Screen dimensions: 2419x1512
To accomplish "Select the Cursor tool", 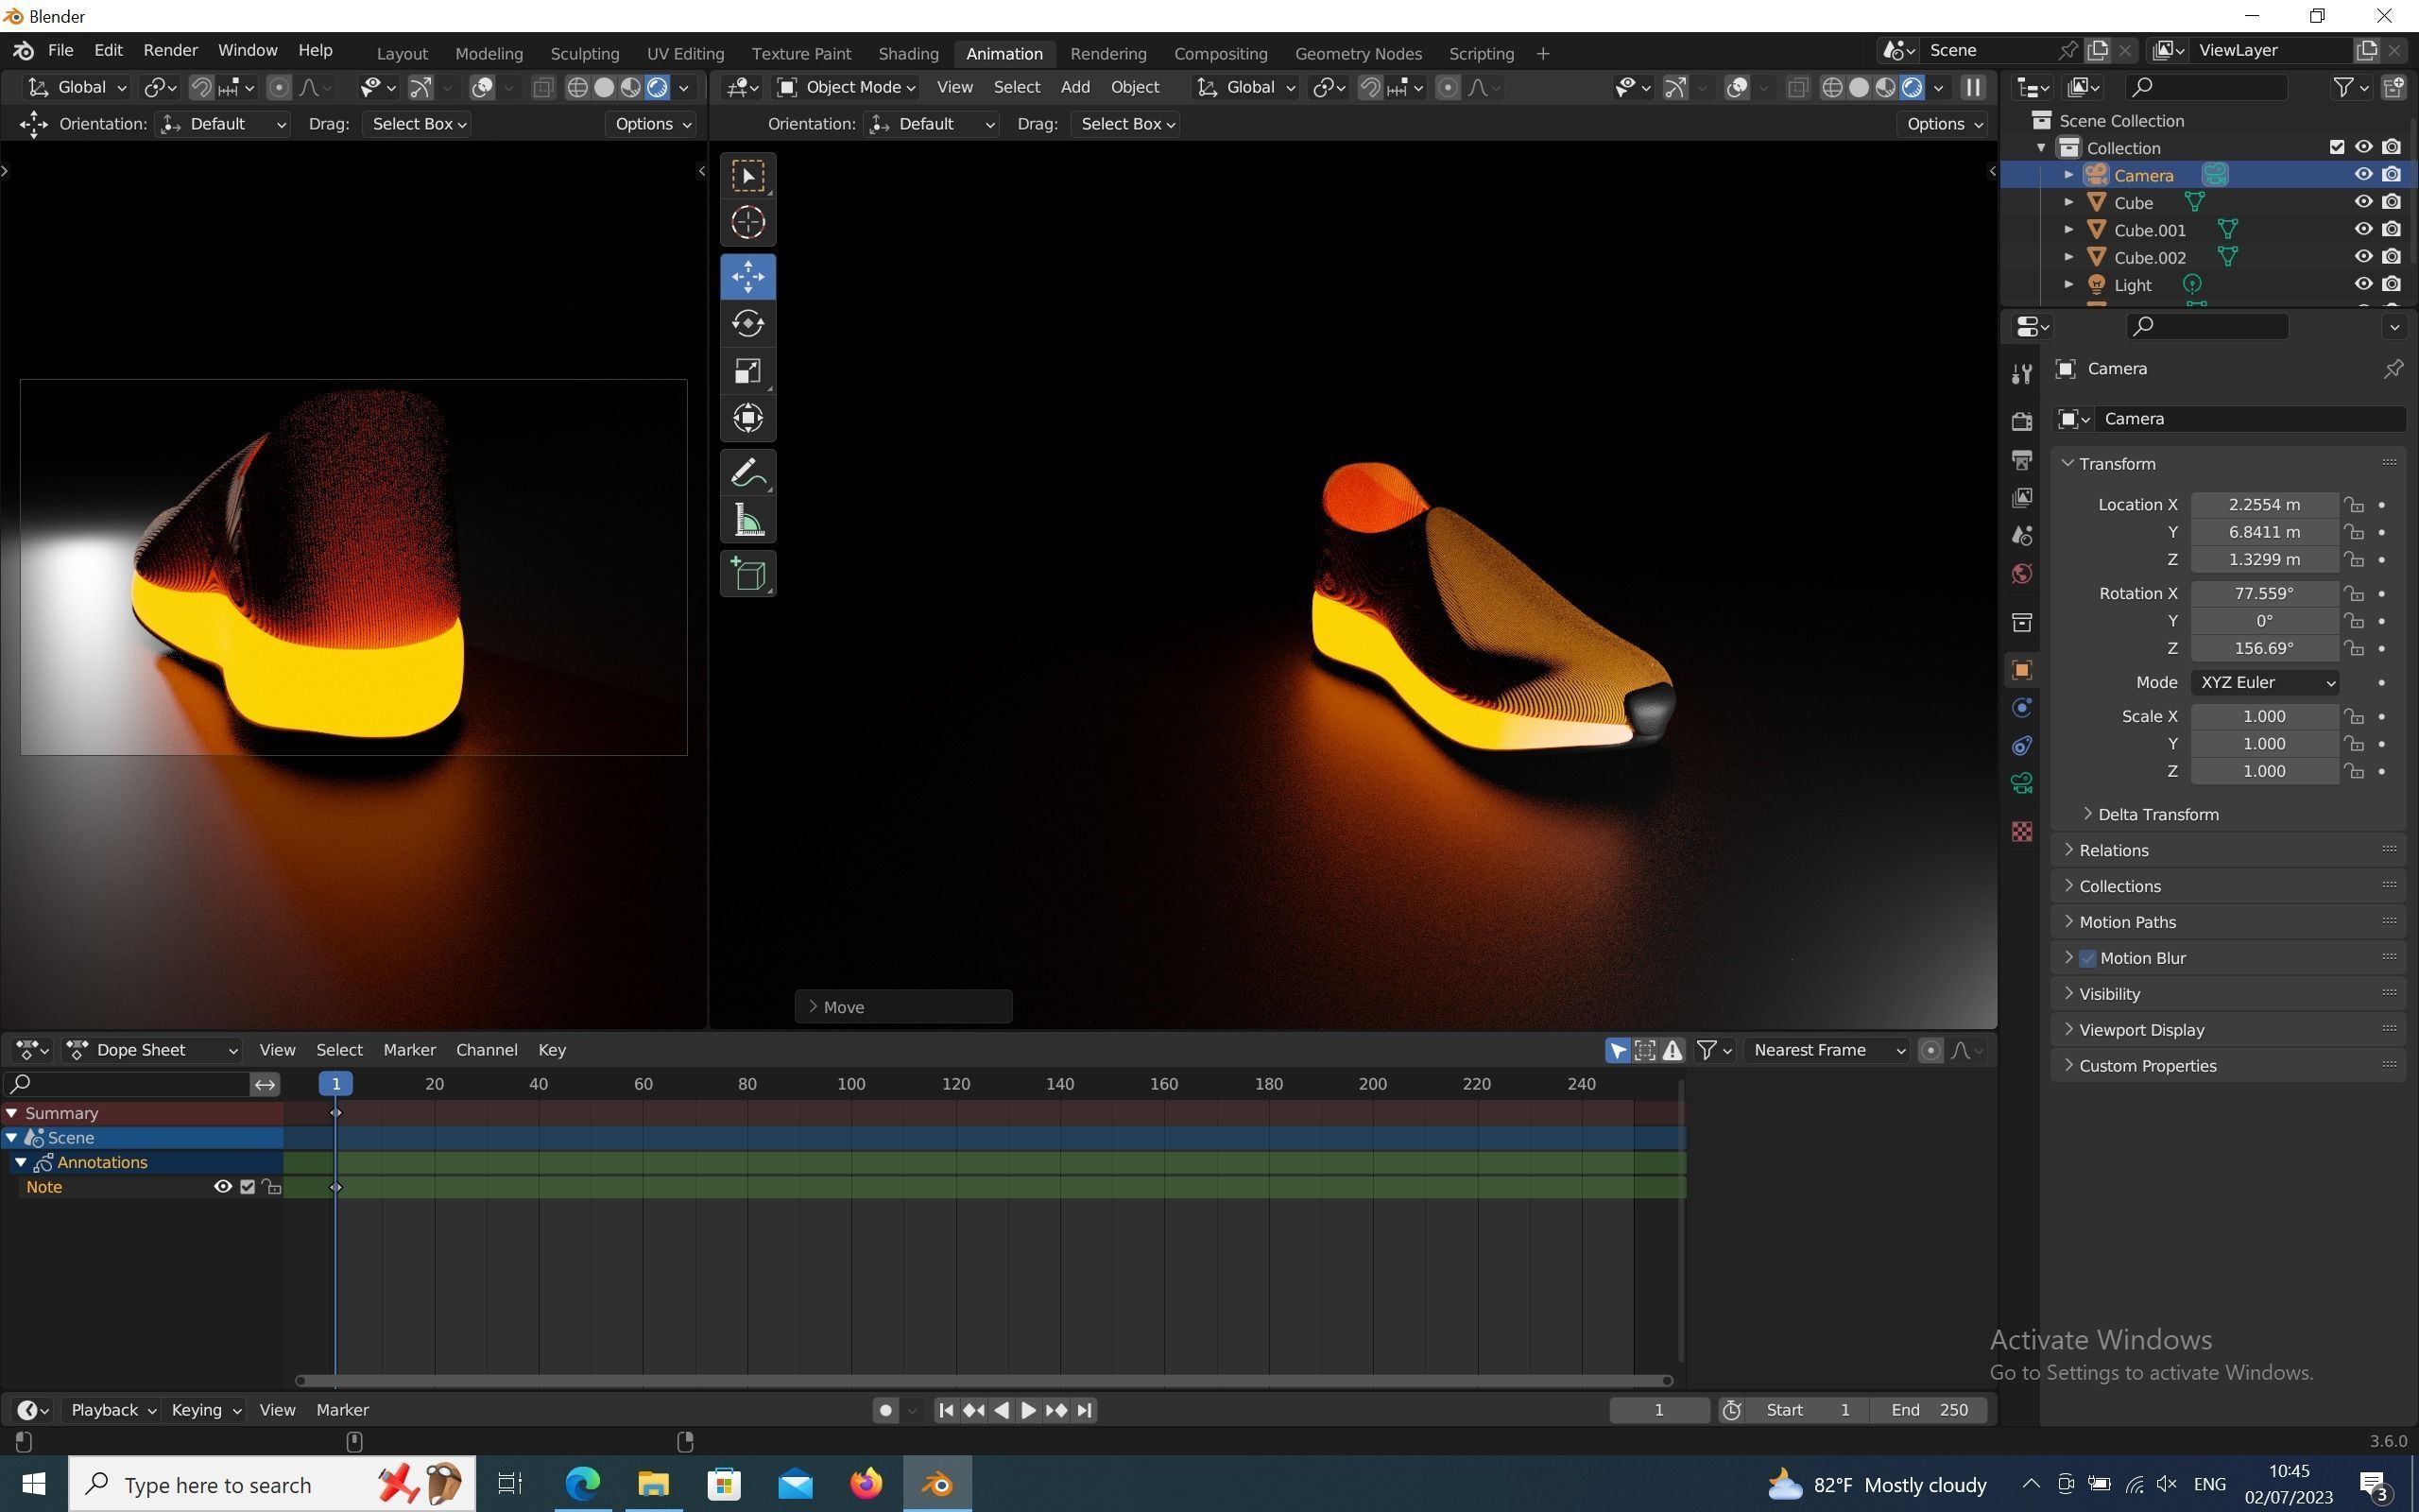I will click(747, 223).
